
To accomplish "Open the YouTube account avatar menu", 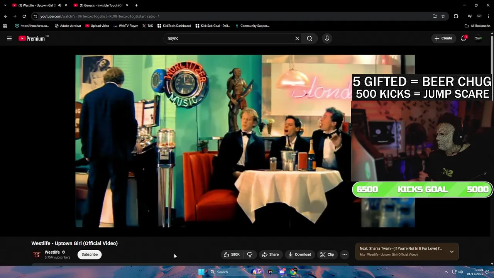I will click(479, 38).
